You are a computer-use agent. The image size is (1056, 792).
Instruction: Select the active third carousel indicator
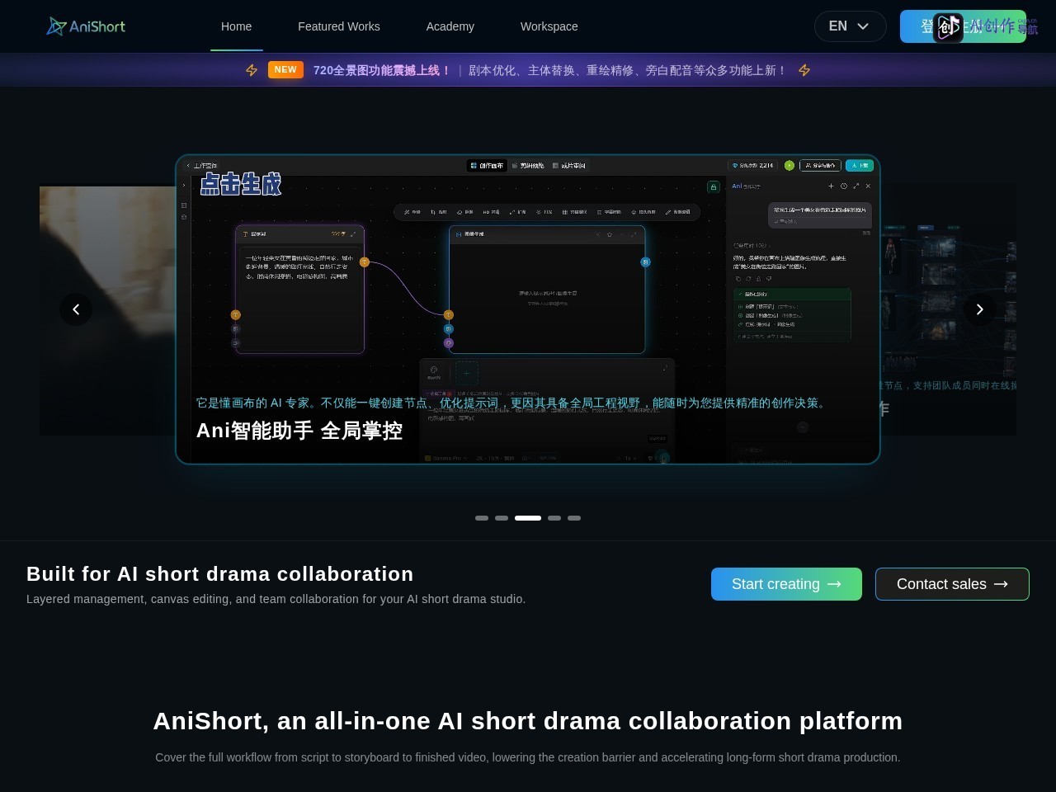coord(528,518)
